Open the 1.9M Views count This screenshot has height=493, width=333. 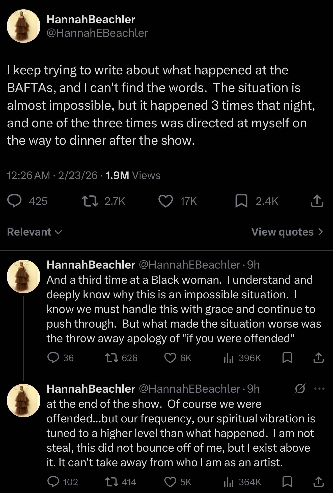tap(133, 175)
